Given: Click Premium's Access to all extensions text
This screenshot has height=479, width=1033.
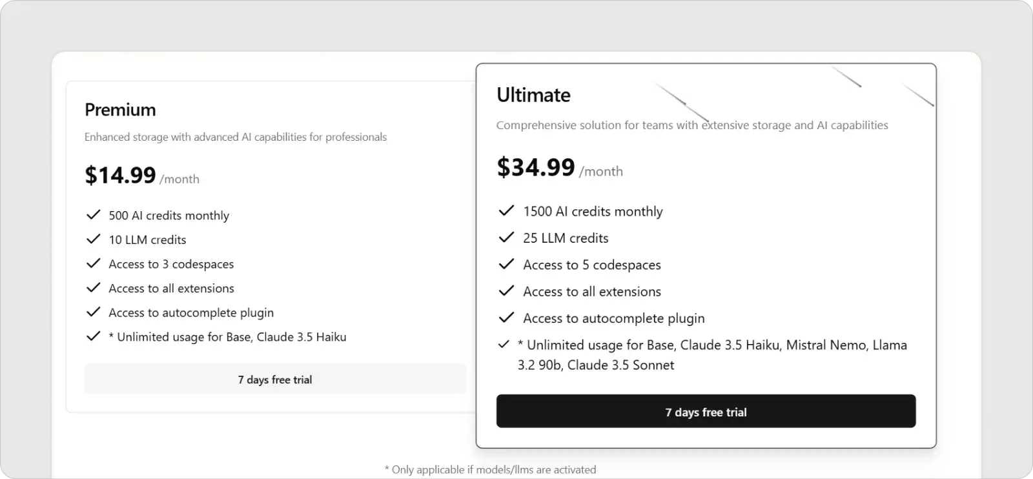Looking at the screenshot, I should [x=171, y=288].
